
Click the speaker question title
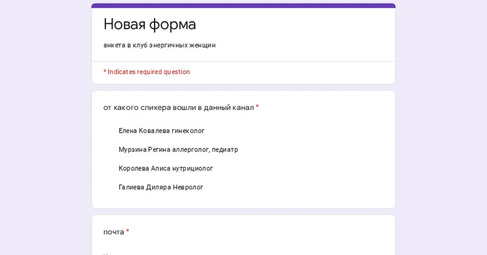(179, 108)
